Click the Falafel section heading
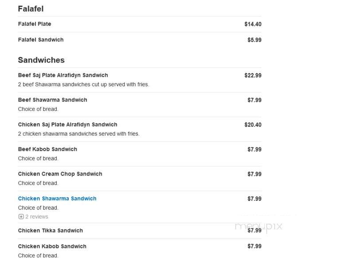Viewport: 338px width, 263px height. click(x=31, y=9)
